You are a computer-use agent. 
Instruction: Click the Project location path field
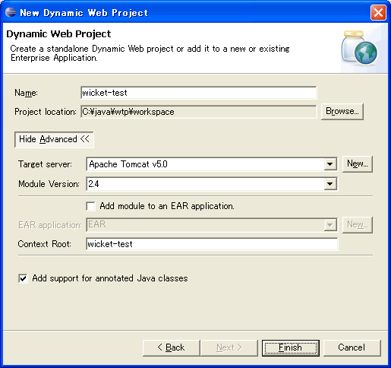click(x=199, y=112)
